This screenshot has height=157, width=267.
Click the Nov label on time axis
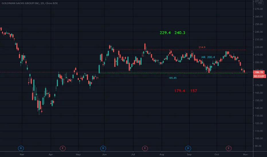click(x=246, y=154)
